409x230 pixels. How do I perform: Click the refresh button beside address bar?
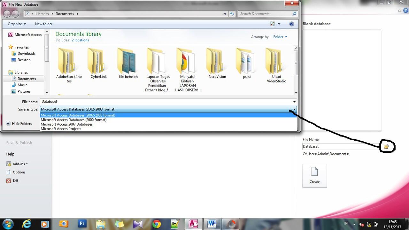[232, 14]
